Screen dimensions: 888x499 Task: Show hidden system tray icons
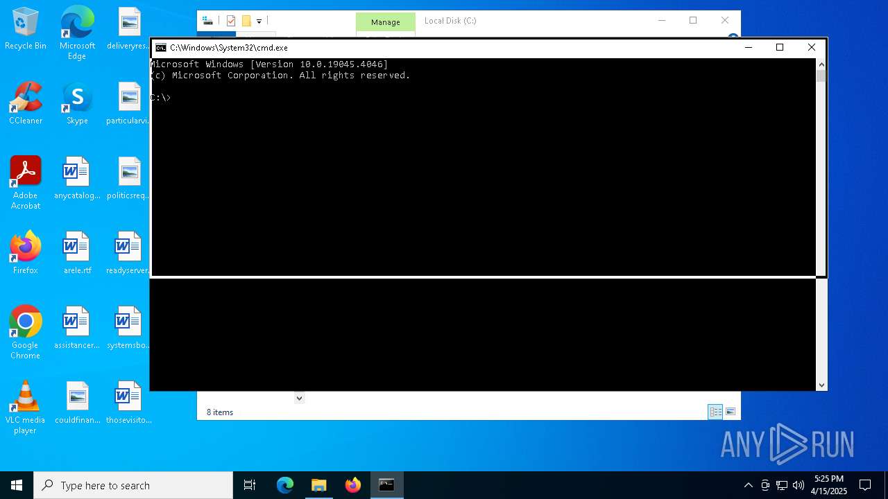(748, 485)
